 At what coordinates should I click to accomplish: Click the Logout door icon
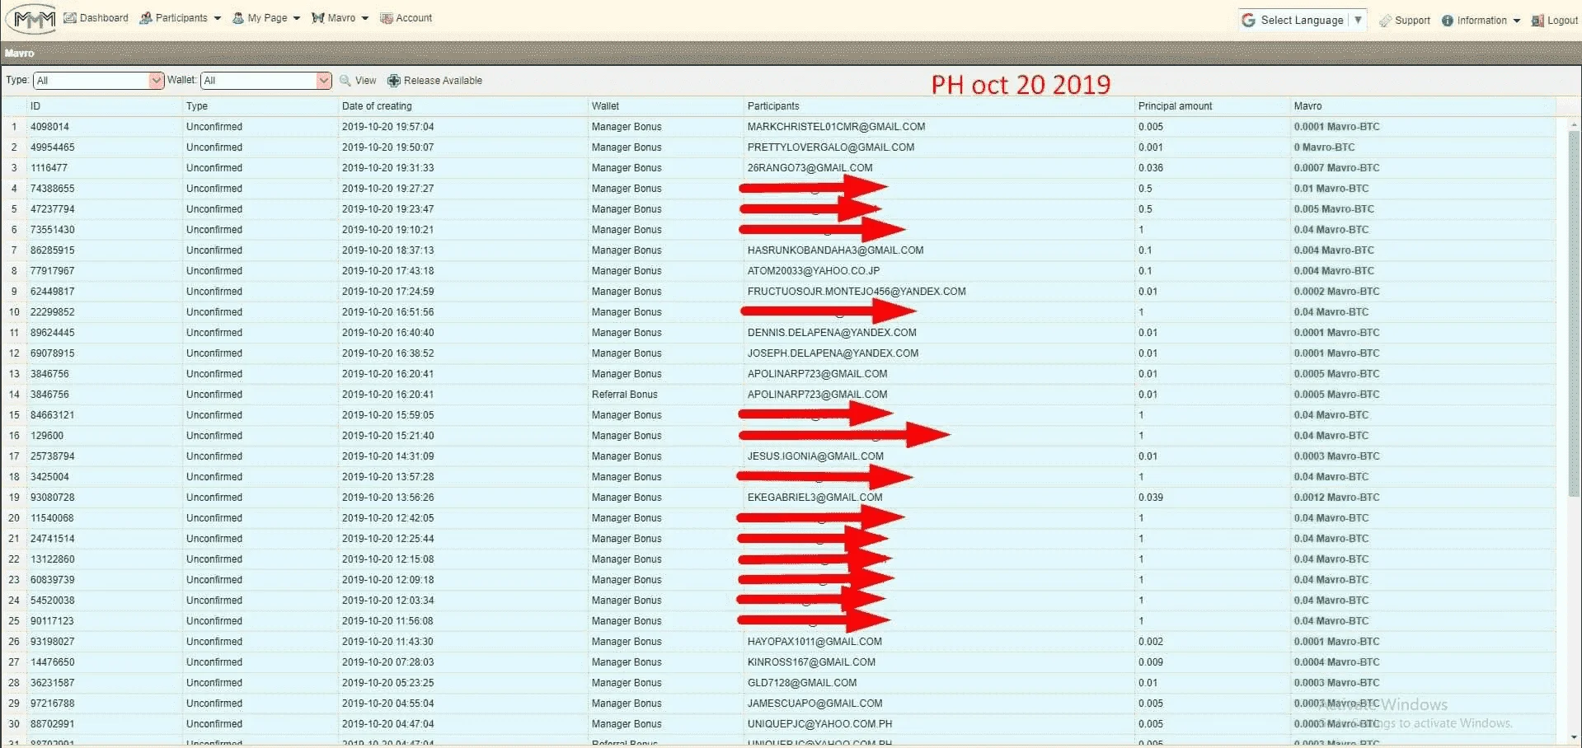(1537, 21)
